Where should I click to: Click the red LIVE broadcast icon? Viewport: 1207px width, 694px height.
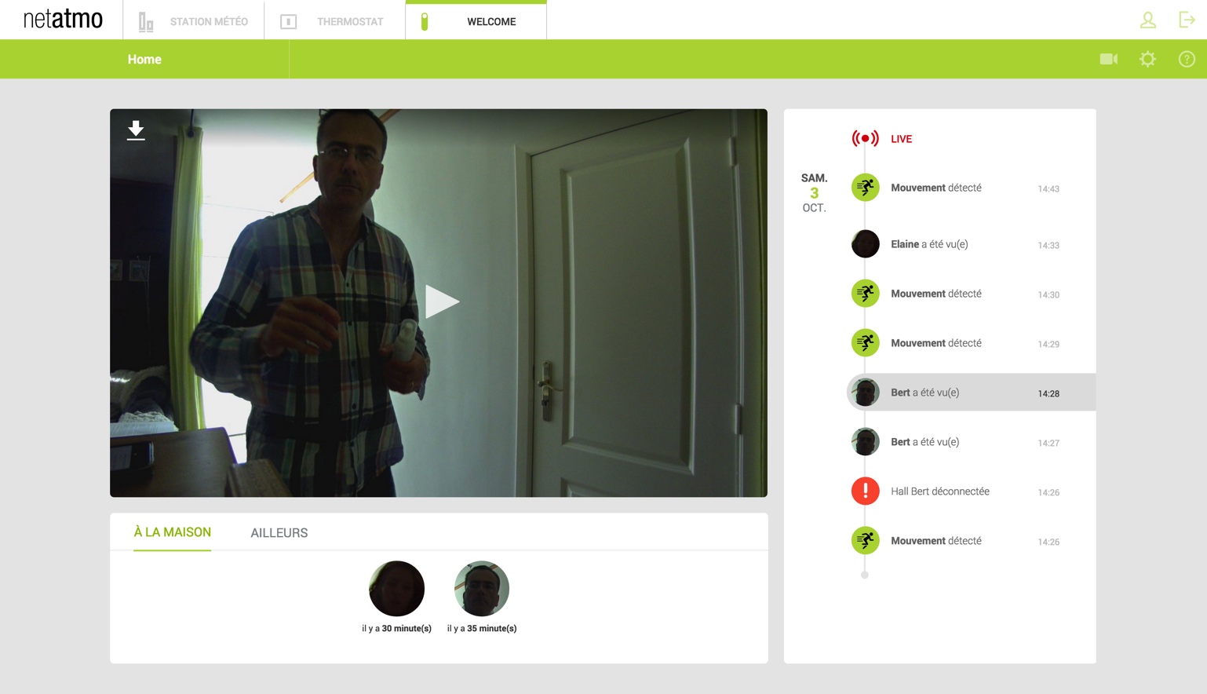coord(865,139)
